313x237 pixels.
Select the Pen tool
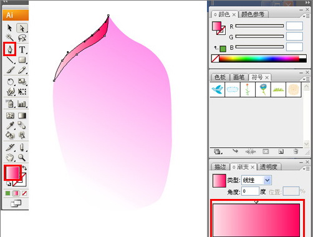(x=10, y=49)
